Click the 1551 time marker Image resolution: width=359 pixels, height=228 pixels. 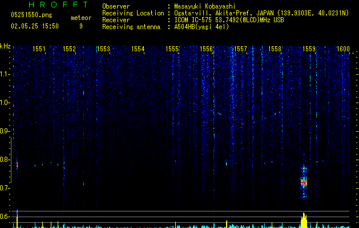(39, 49)
